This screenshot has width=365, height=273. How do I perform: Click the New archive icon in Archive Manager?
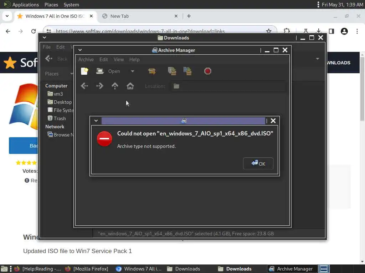[84, 71]
